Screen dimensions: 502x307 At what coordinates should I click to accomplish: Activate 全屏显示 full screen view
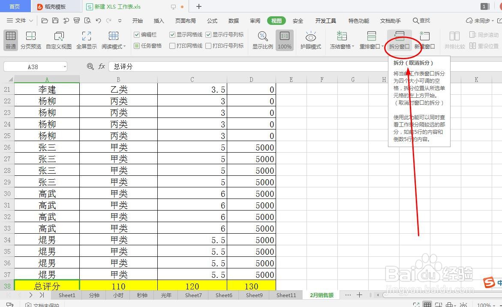tap(87, 40)
